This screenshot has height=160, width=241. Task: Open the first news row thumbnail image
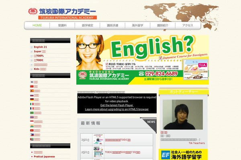(x=98, y=139)
